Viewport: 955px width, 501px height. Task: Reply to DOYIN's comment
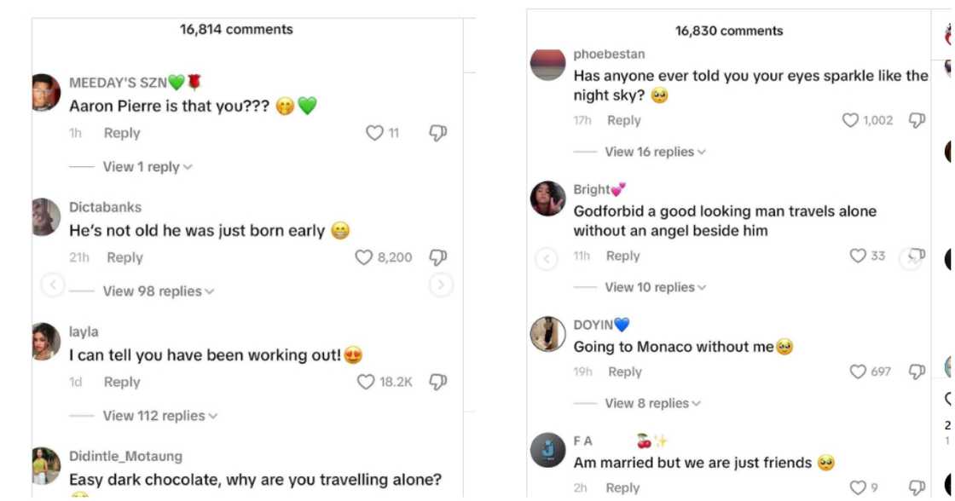(624, 371)
